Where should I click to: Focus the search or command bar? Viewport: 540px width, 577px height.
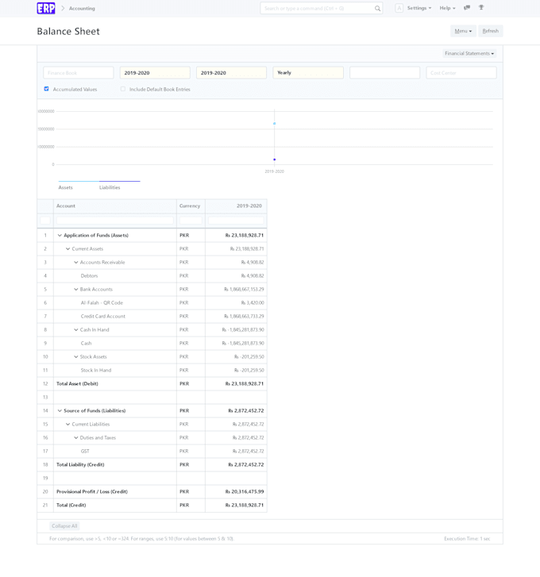point(321,9)
